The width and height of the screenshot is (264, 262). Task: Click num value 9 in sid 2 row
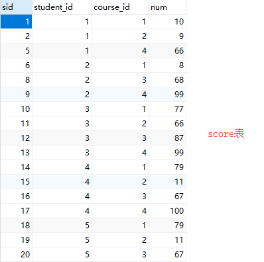(x=167, y=36)
